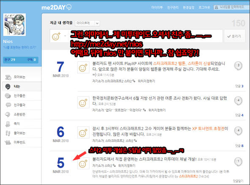Open the 마이미투에 posting target dropdown
Screen dimensions: 250x185
pos(87,23)
